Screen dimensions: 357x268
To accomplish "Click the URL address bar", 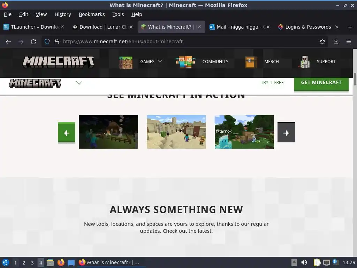I will click(x=184, y=42).
